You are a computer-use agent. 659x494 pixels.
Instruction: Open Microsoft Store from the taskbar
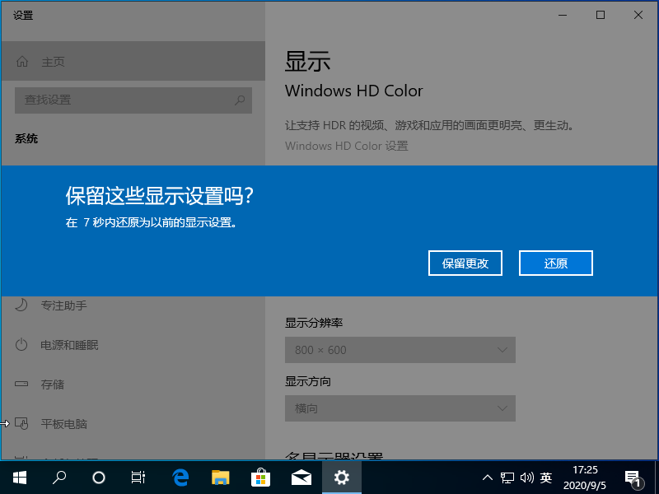click(260, 477)
